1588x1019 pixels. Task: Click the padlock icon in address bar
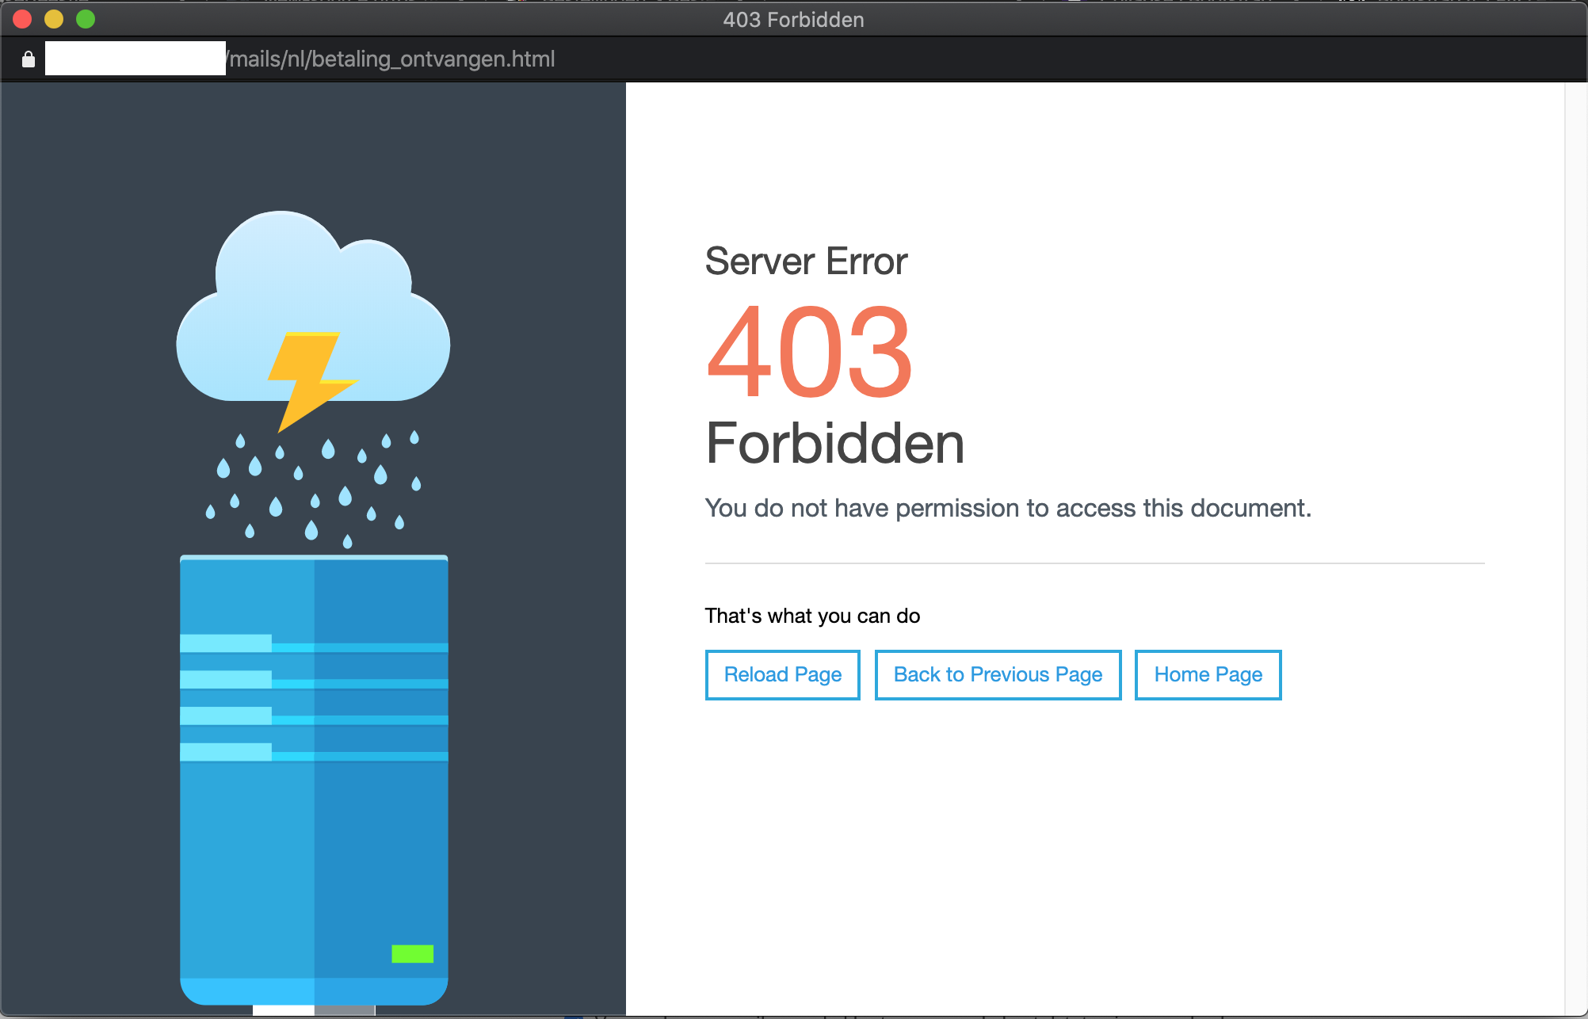[x=29, y=59]
